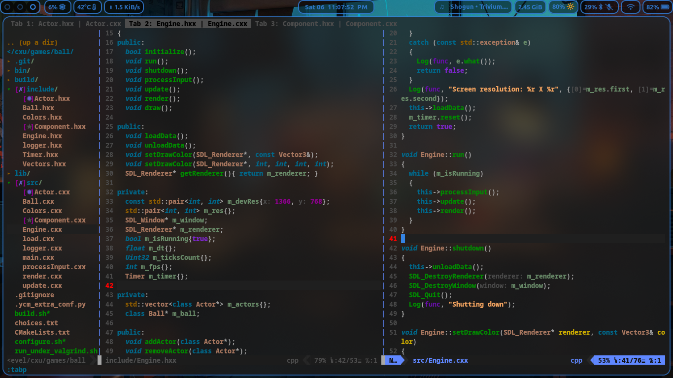This screenshot has height=378, width=673.
Task: Select the highlighted Engine.cxx tree entry
Action: pos(42,229)
